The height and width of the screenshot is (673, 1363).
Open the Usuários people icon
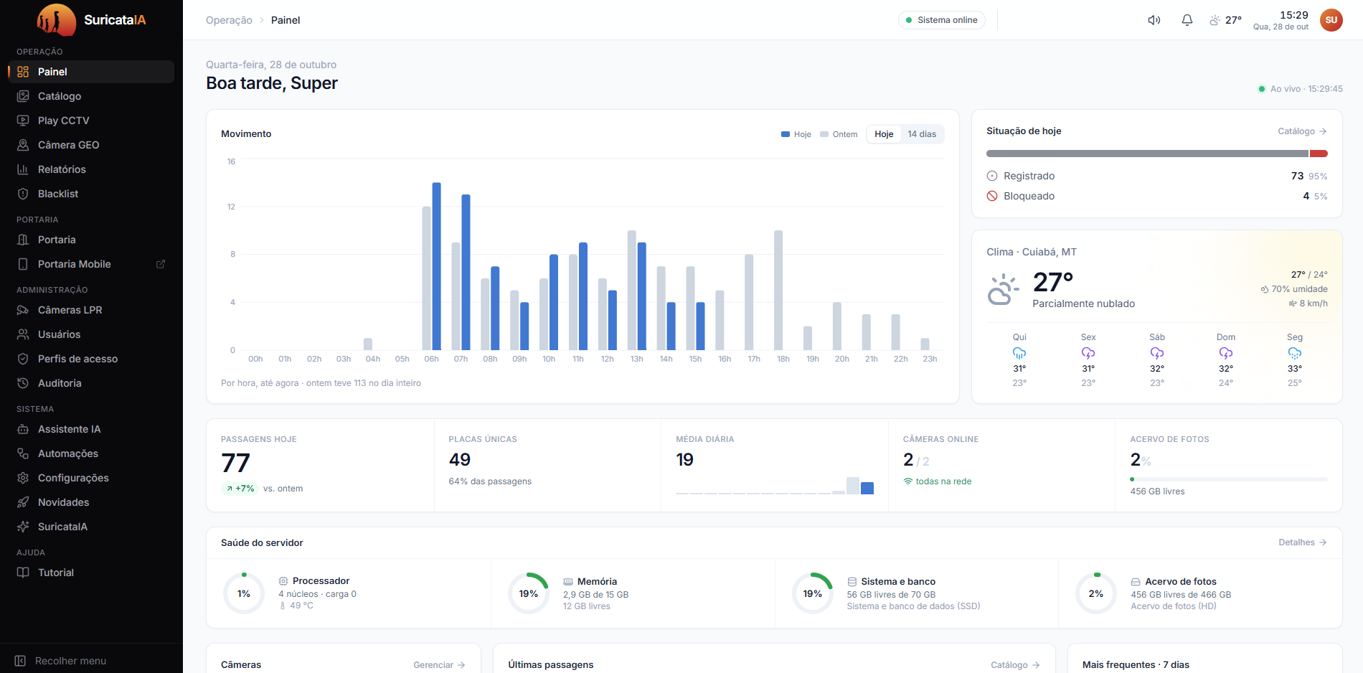coord(23,334)
